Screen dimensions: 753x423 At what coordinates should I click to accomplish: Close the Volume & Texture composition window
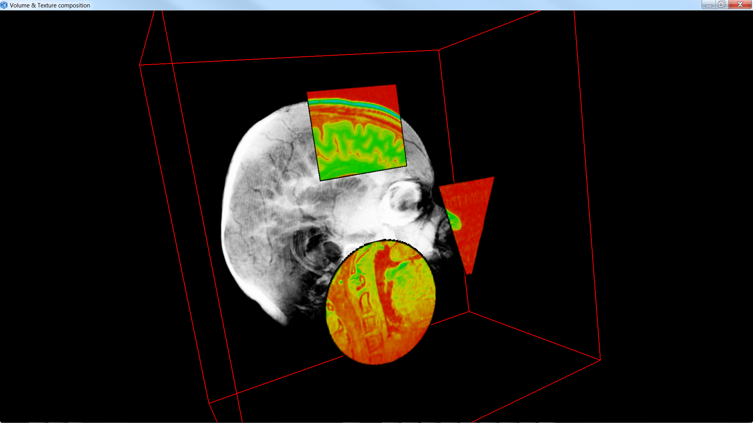click(740, 5)
